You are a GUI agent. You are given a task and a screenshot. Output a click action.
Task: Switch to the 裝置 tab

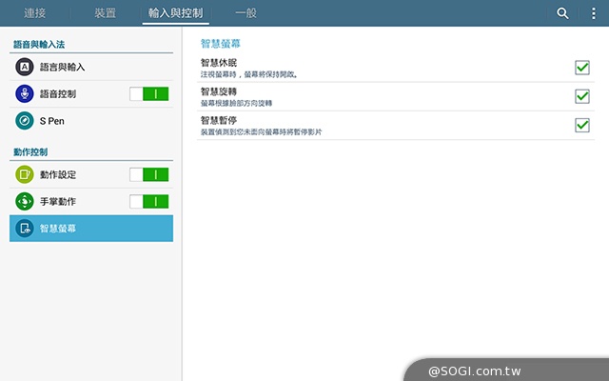pyautogui.click(x=106, y=13)
